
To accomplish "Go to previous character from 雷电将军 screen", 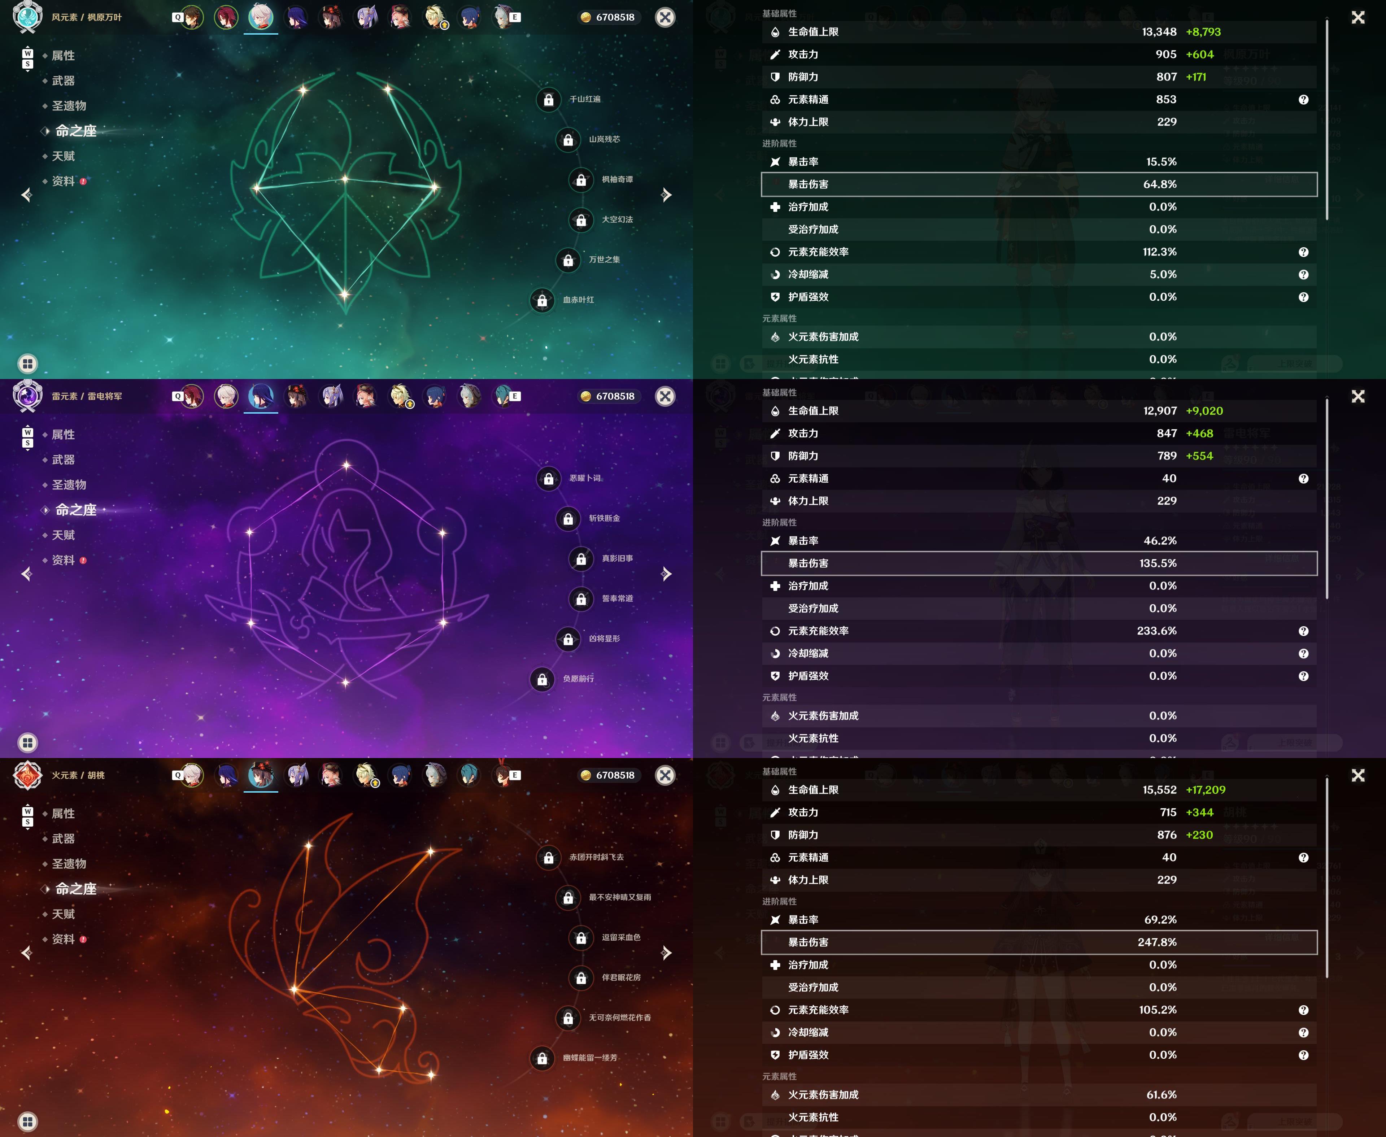I will click(27, 574).
